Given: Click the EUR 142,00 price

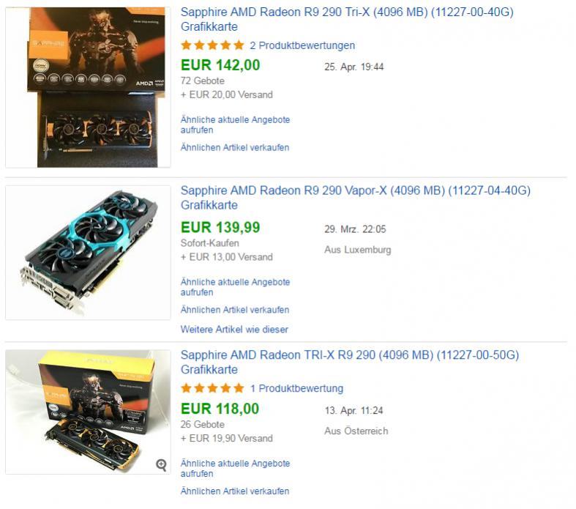Looking at the screenshot, I should click(220, 65).
